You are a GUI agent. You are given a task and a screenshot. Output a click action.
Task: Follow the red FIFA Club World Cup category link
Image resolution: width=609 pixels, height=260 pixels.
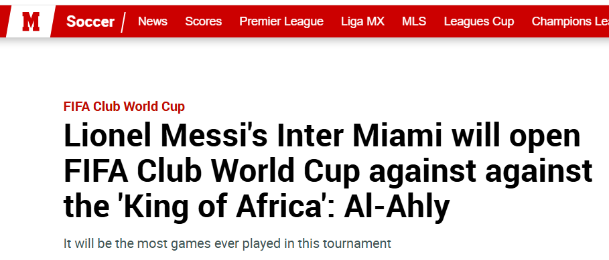click(x=124, y=106)
